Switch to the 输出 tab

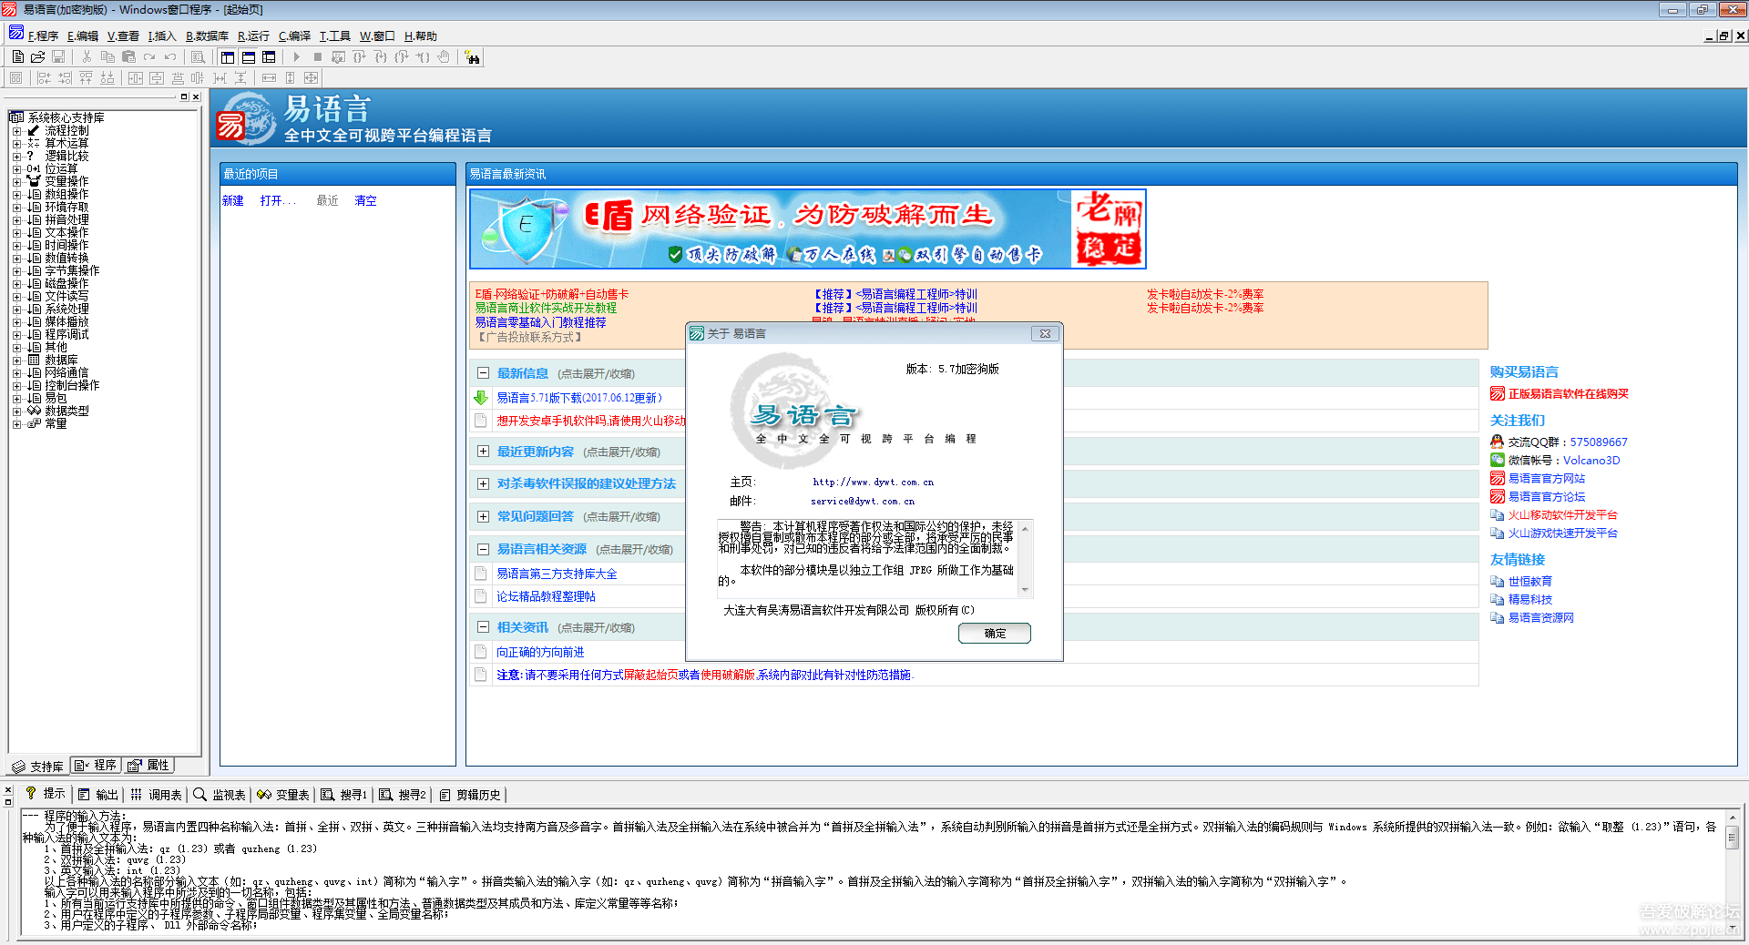tap(98, 795)
